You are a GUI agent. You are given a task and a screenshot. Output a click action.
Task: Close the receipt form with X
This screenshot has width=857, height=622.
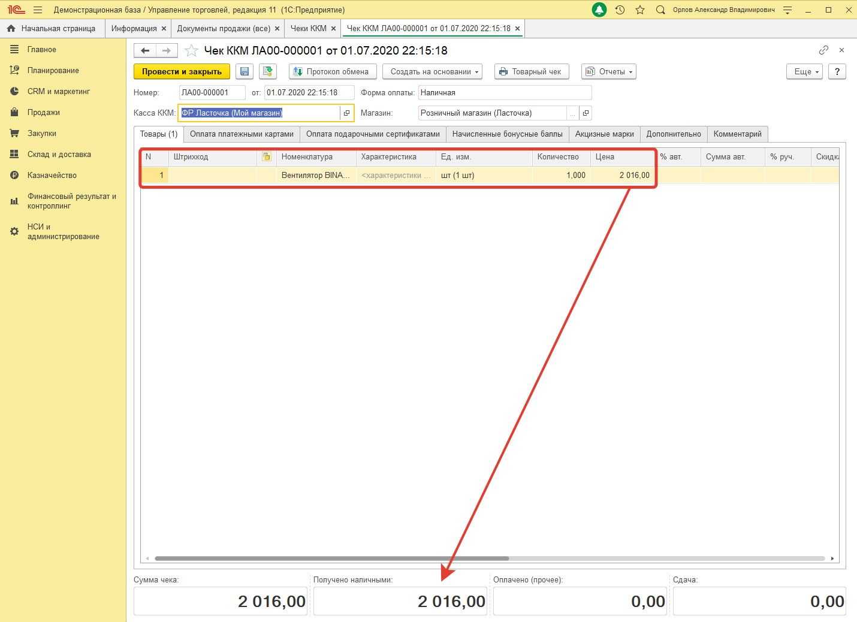841,50
